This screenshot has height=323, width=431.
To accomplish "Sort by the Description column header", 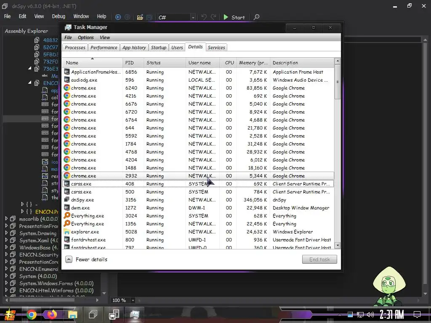I will [302, 63].
